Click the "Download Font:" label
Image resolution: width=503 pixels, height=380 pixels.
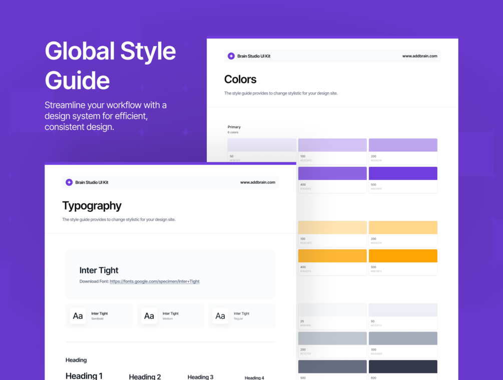click(x=94, y=281)
